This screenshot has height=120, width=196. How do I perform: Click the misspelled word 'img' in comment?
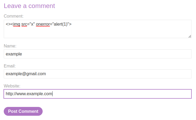coord(17,24)
